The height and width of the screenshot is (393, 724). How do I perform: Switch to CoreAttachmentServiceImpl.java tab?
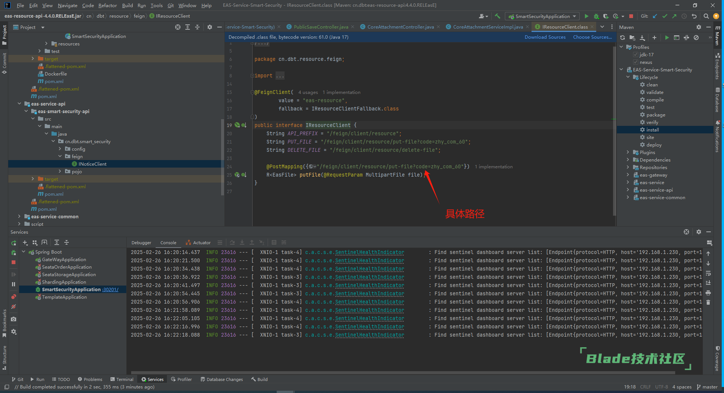tap(488, 27)
